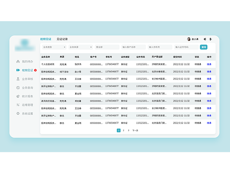Click the 操作 column header
230x172 pixels.
(209, 57)
